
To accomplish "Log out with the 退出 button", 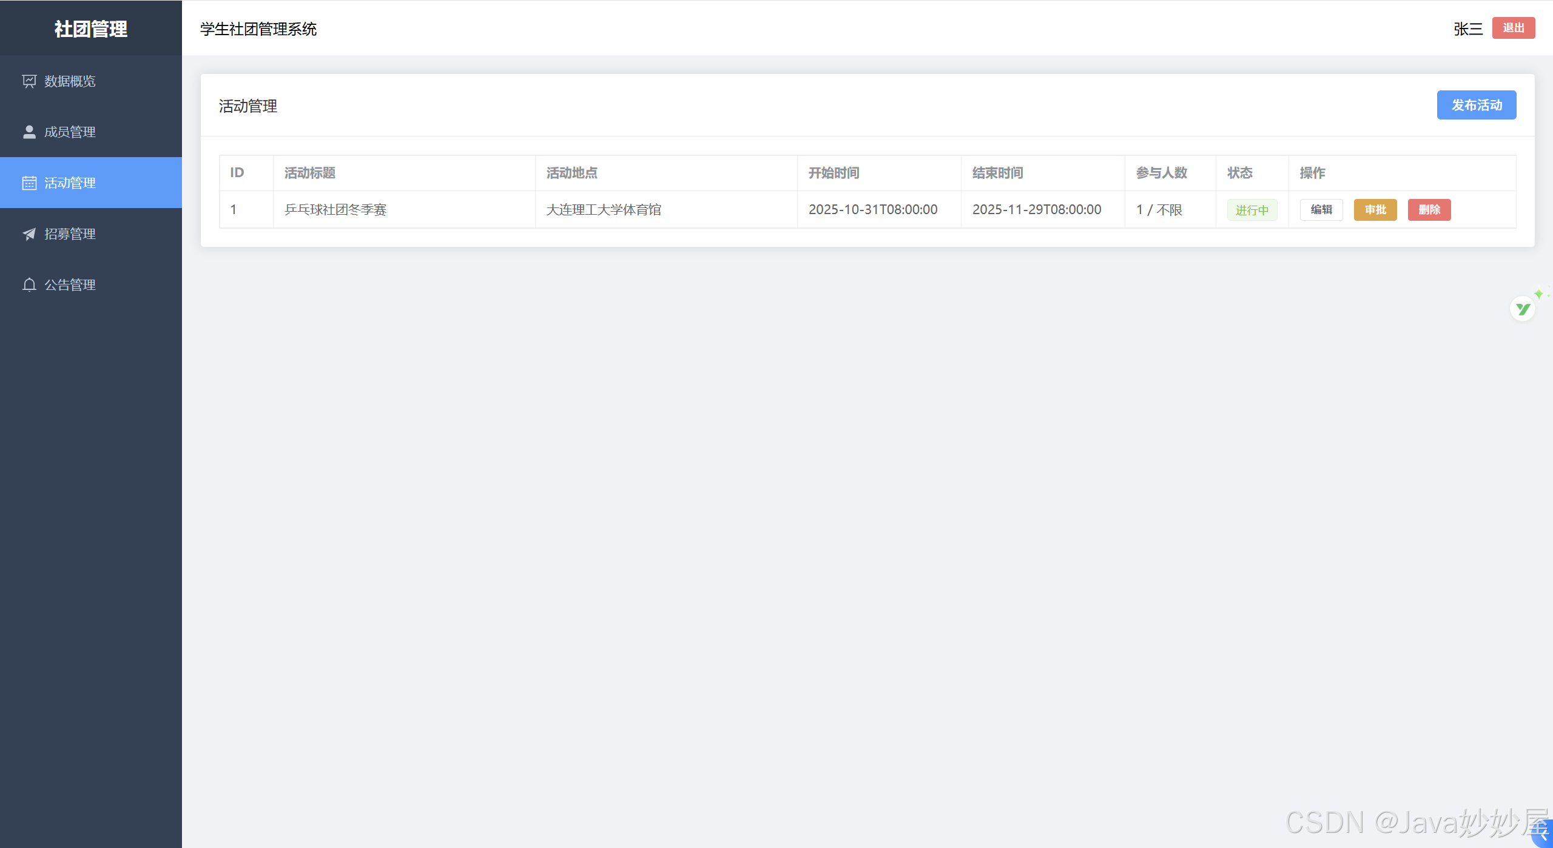I will [1514, 28].
